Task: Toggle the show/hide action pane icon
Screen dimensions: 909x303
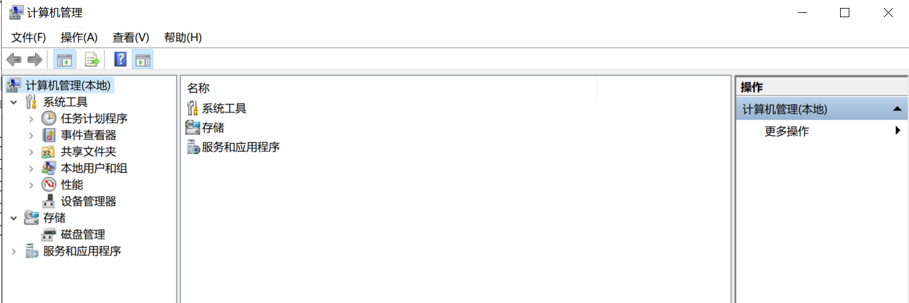Action: point(143,59)
